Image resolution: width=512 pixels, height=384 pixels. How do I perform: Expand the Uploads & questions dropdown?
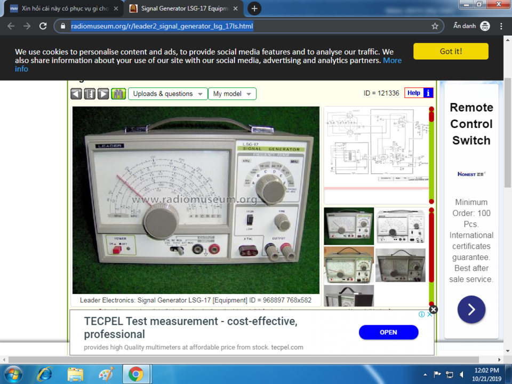(x=168, y=94)
